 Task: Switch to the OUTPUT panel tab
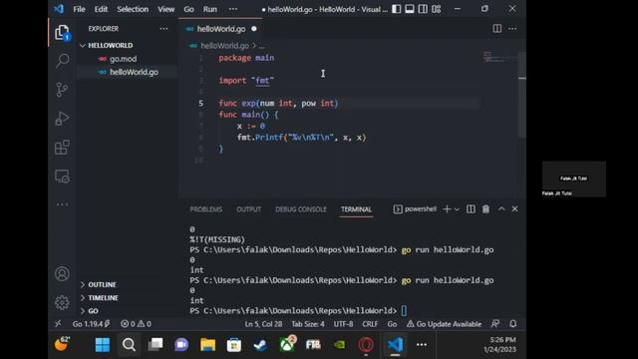[248, 209]
